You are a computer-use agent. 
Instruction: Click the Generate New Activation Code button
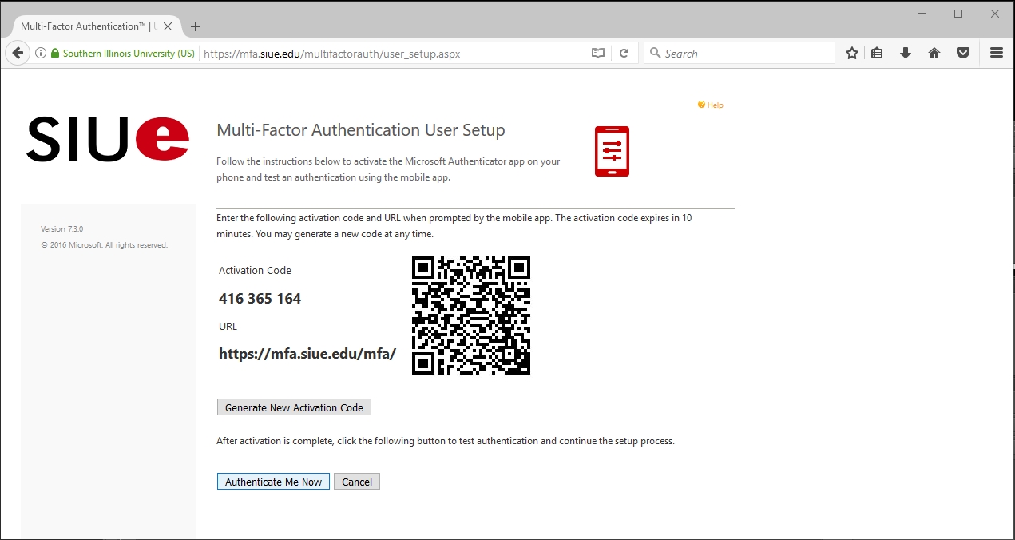tap(294, 407)
